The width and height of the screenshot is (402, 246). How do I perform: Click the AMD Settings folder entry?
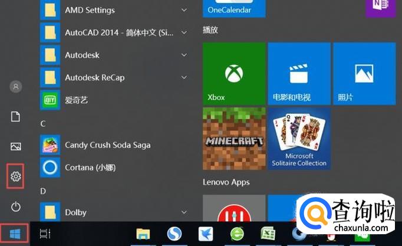click(114, 10)
